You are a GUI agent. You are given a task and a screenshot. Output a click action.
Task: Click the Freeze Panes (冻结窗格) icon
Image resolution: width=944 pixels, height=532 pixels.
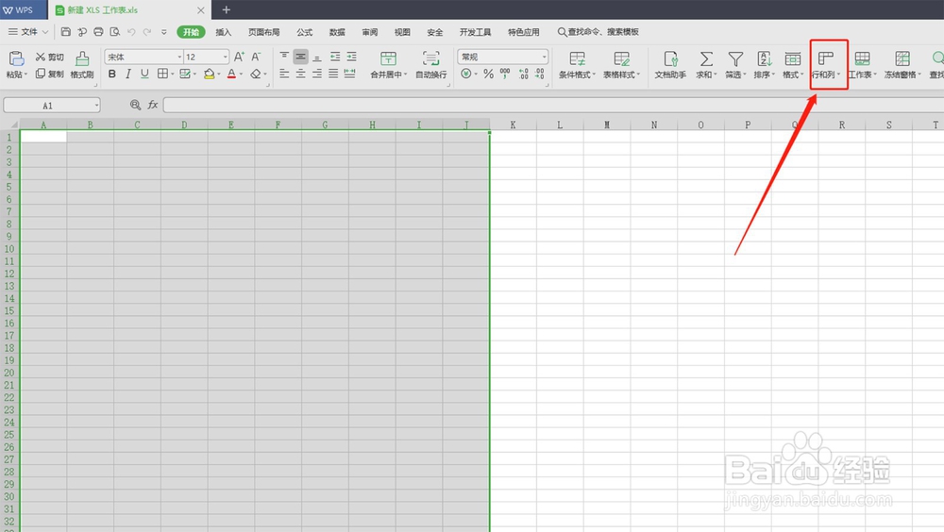[x=902, y=58]
